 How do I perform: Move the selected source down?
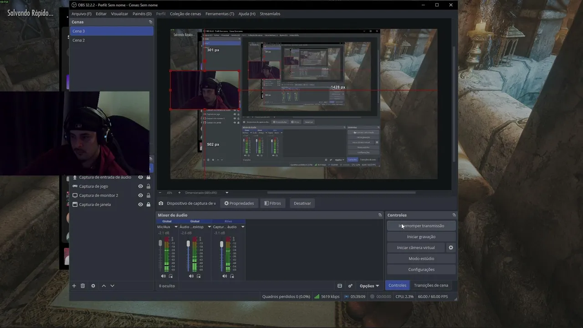(x=112, y=286)
